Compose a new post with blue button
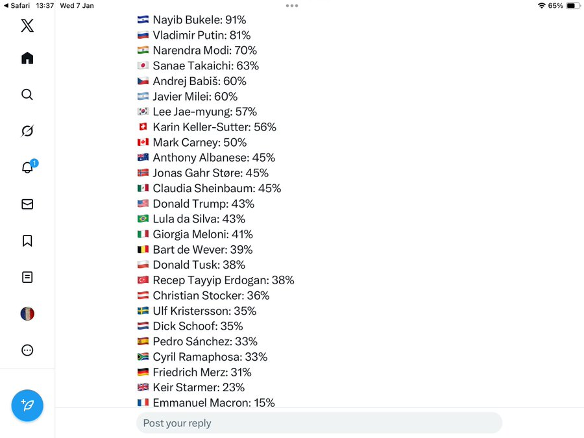Image resolution: width=584 pixels, height=438 pixels. point(27,406)
